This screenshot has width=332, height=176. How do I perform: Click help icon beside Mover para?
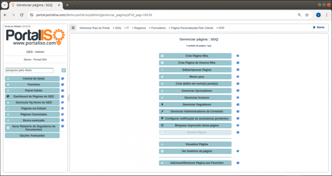tap(238, 77)
